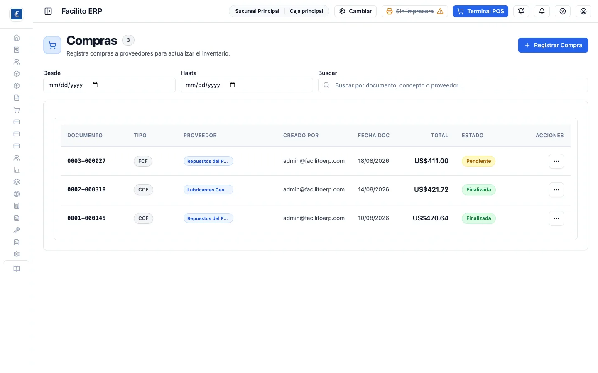Click the Hasta calendar picker icon
Screen dimensions: 598x373
(x=233, y=85)
